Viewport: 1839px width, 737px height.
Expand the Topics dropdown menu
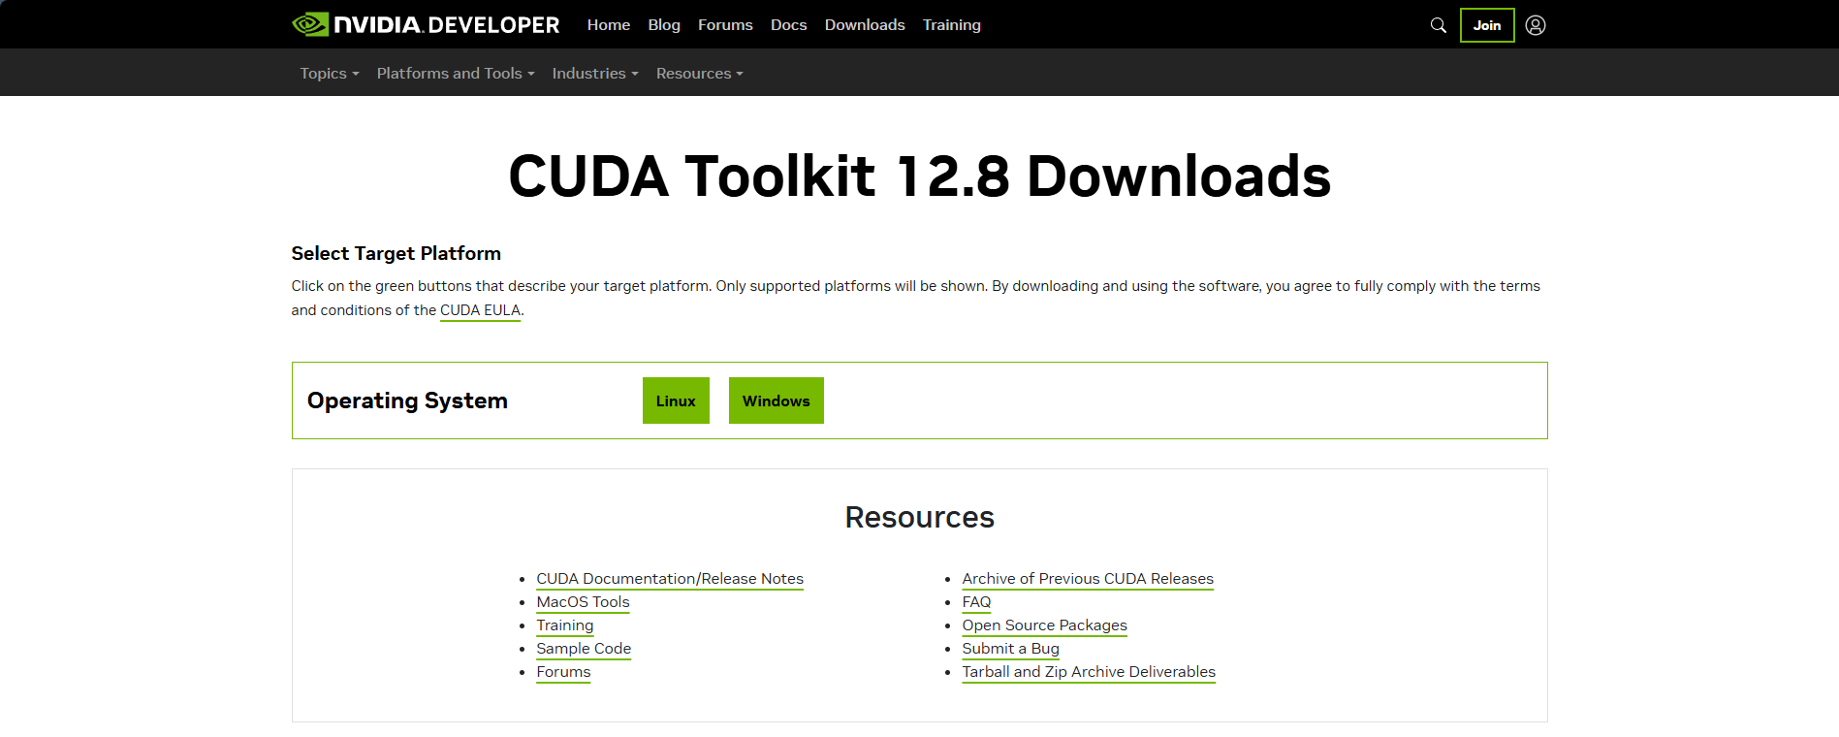[330, 74]
